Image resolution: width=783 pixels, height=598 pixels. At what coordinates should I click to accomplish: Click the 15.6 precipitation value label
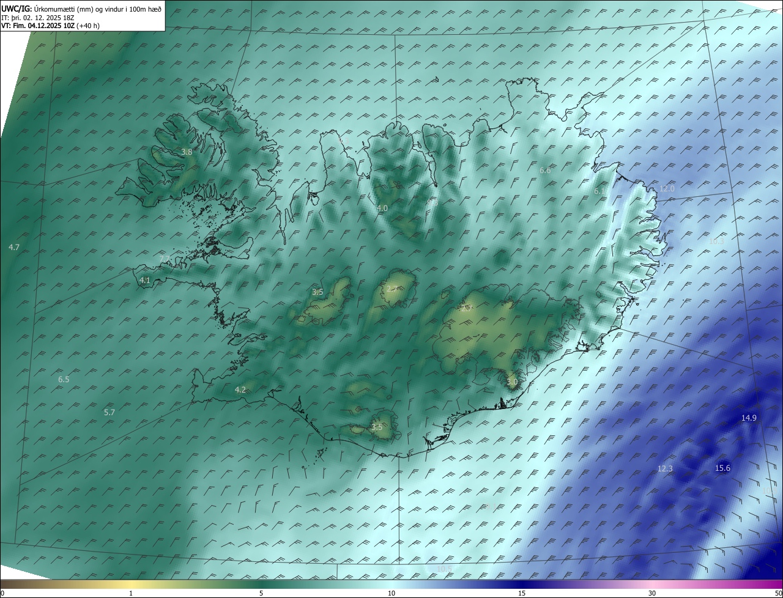click(x=722, y=468)
